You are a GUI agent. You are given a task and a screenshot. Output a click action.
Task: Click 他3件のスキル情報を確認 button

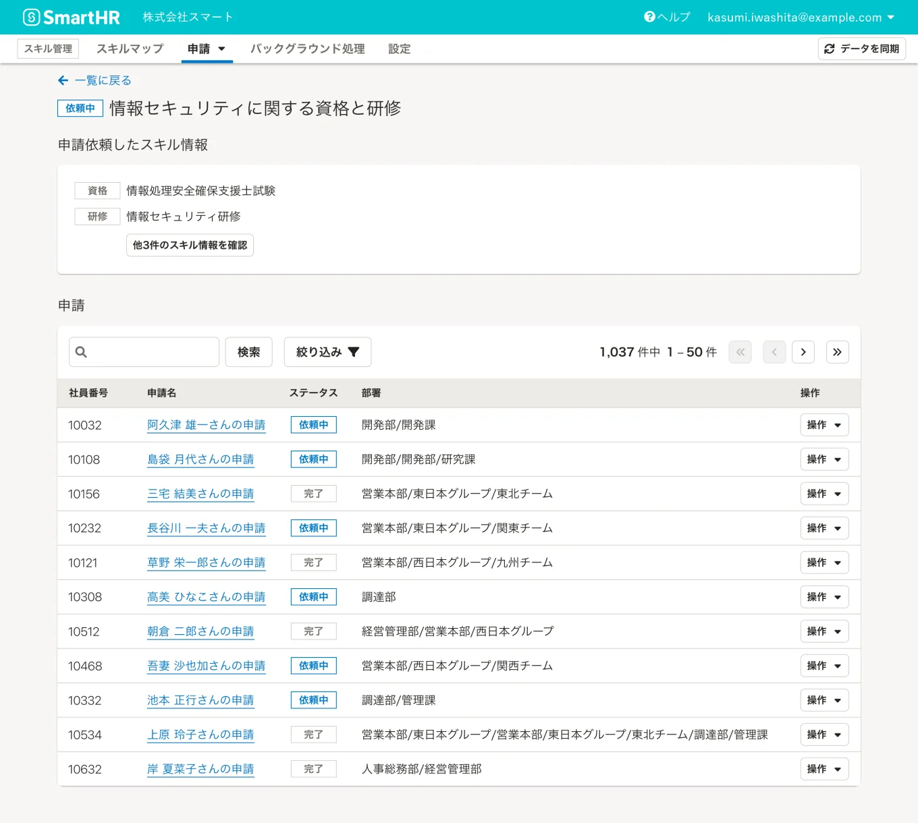pyautogui.click(x=190, y=245)
